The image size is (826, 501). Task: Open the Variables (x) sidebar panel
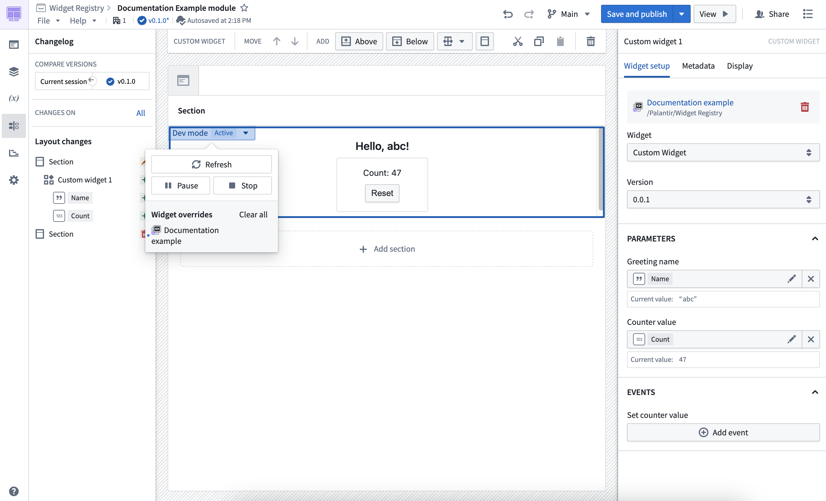pos(14,98)
